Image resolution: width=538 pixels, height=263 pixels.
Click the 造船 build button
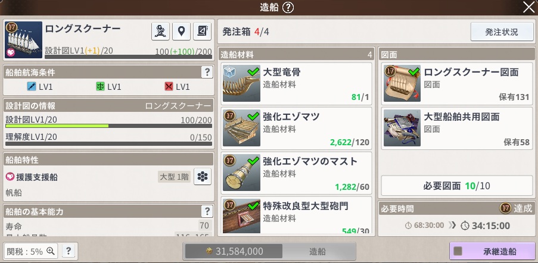pos(318,251)
